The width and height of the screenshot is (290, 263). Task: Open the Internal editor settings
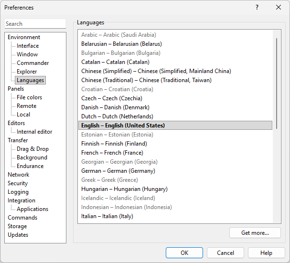(34, 132)
